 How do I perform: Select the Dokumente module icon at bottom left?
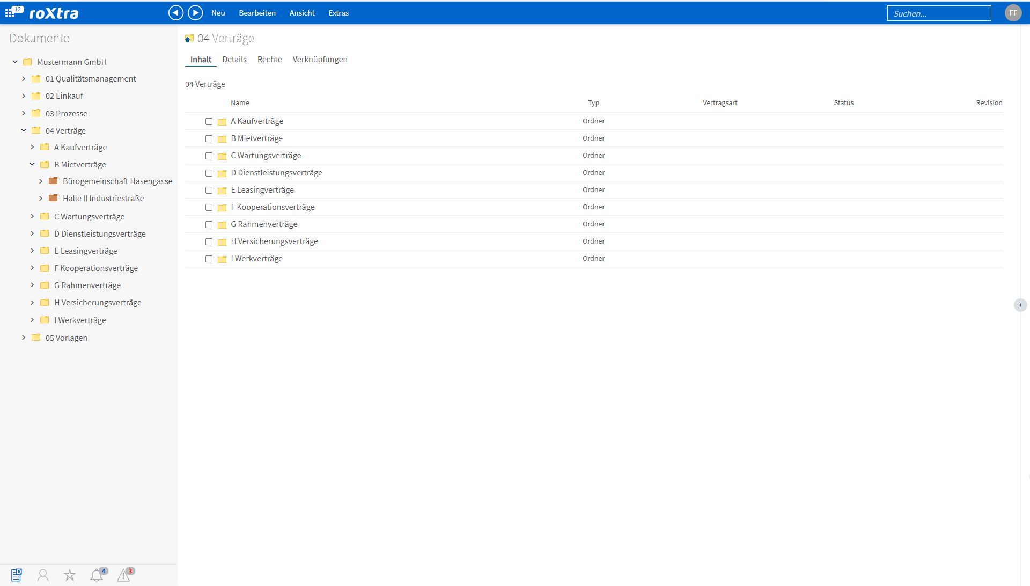coord(17,575)
